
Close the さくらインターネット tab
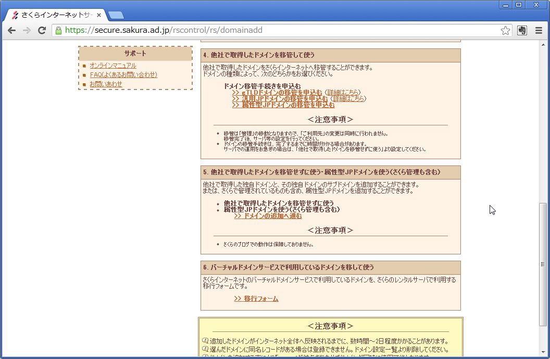pyautogui.click(x=99, y=15)
